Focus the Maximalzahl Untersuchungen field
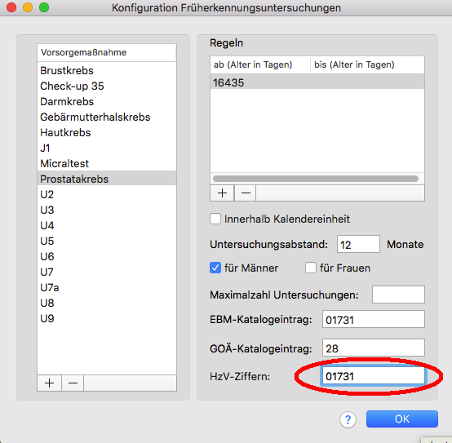452x443 pixels. coord(398,295)
